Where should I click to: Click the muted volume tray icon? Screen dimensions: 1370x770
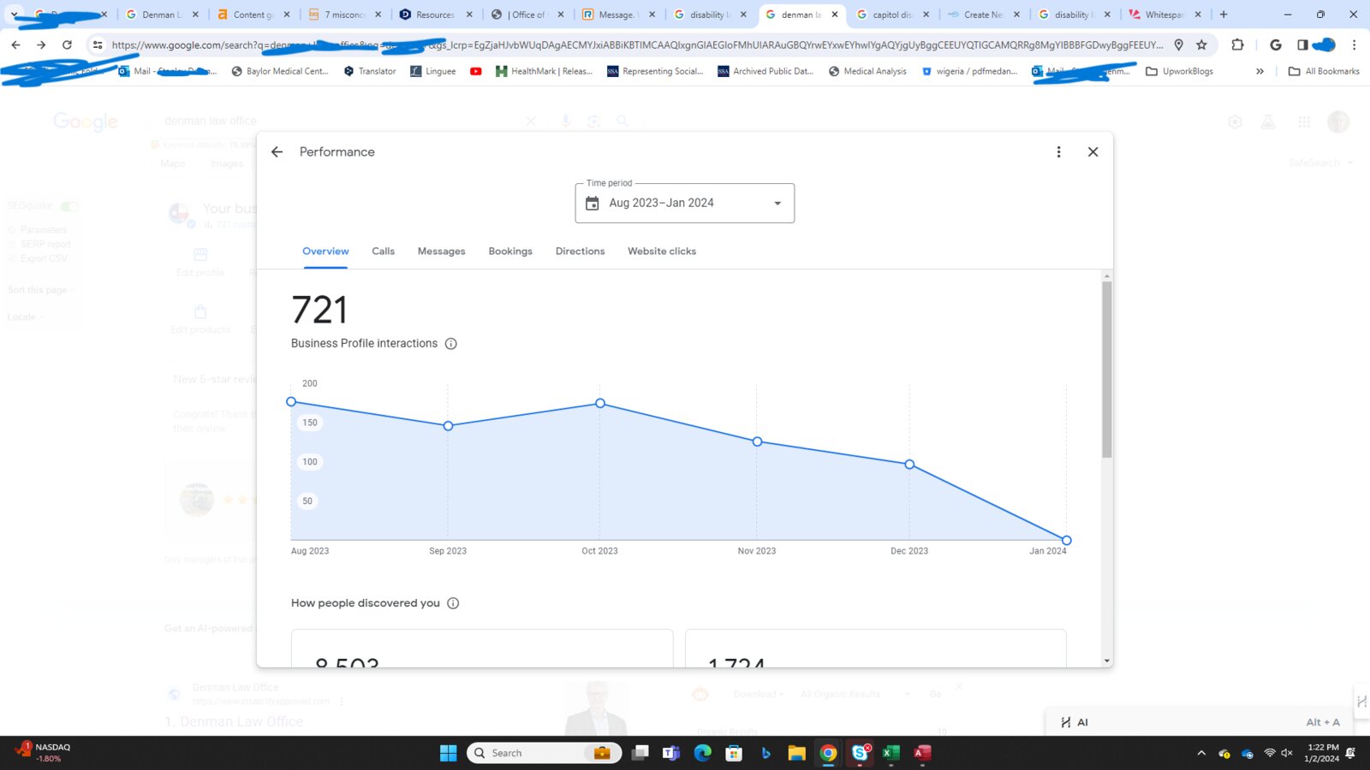click(1287, 753)
